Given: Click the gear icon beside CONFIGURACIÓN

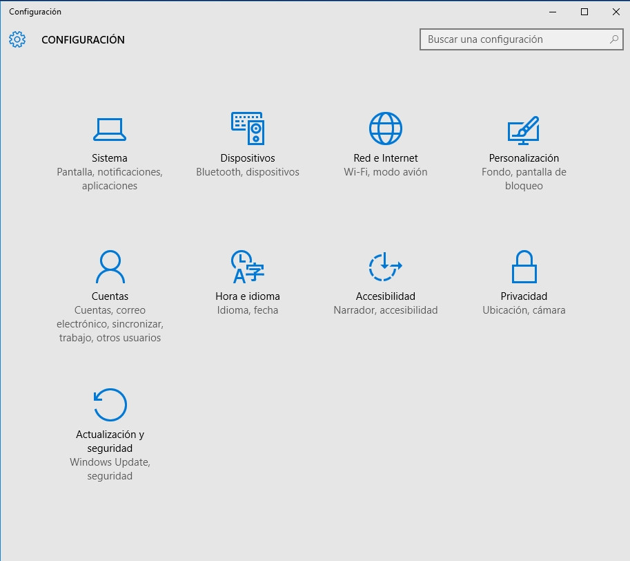Looking at the screenshot, I should click(x=17, y=39).
